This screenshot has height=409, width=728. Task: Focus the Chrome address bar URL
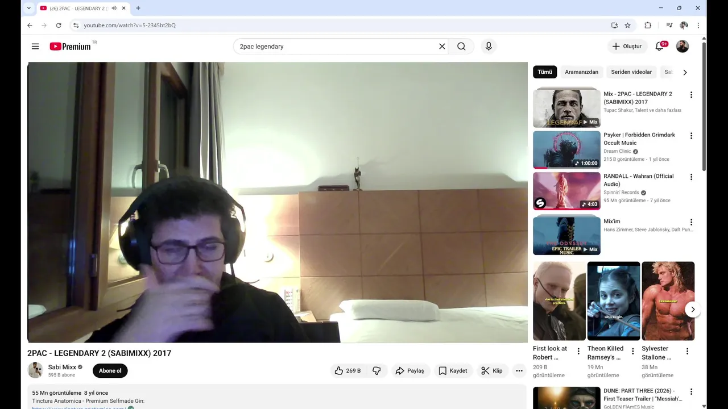pyautogui.click(x=129, y=25)
